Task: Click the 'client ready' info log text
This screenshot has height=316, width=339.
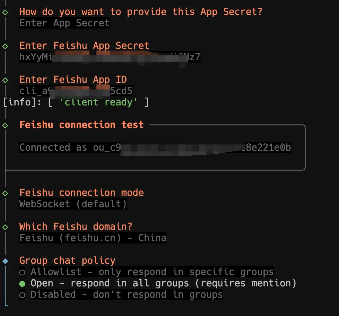Action: [x=99, y=102]
